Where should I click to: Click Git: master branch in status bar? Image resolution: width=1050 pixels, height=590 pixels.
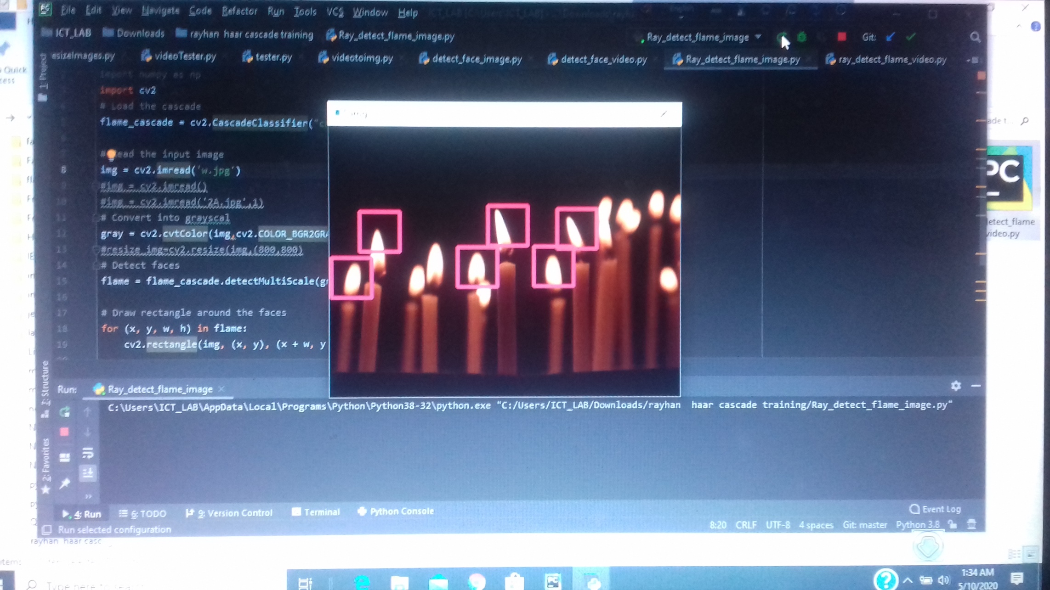864,525
